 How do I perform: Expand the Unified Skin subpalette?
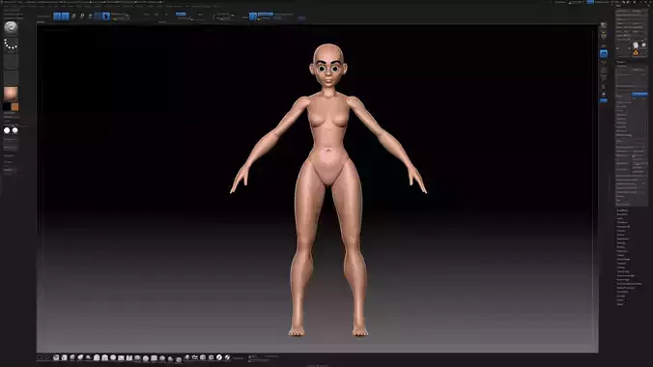coord(623,292)
